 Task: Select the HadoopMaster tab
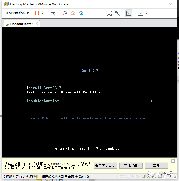[21, 24]
